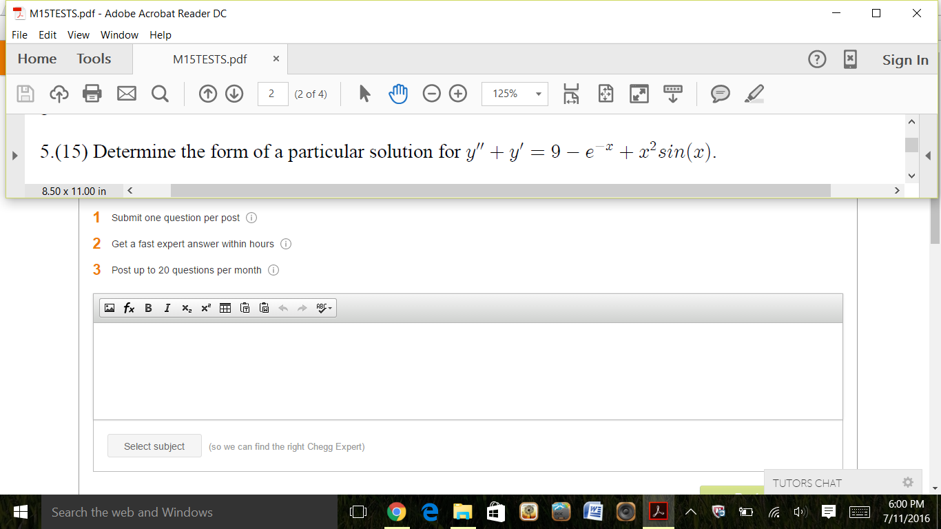This screenshot has height=529, width=941.
Task: Add a comment with the speech bubble tool
Action: (x=721, y=94)
